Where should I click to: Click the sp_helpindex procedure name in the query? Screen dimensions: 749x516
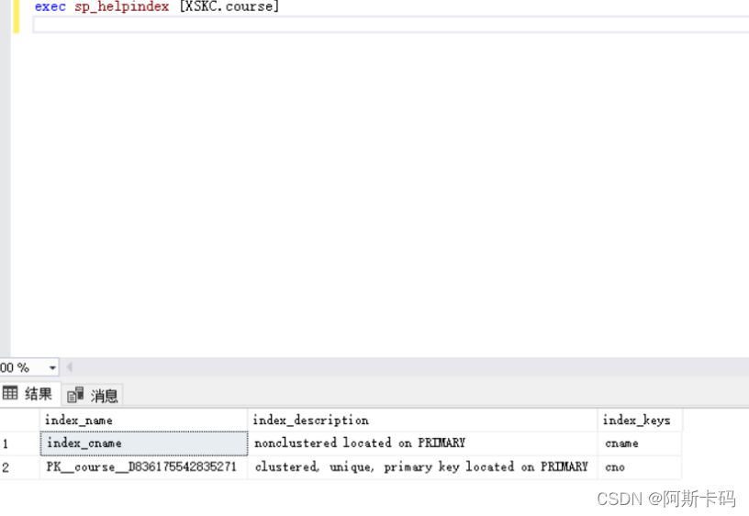[x=121, y=6]
